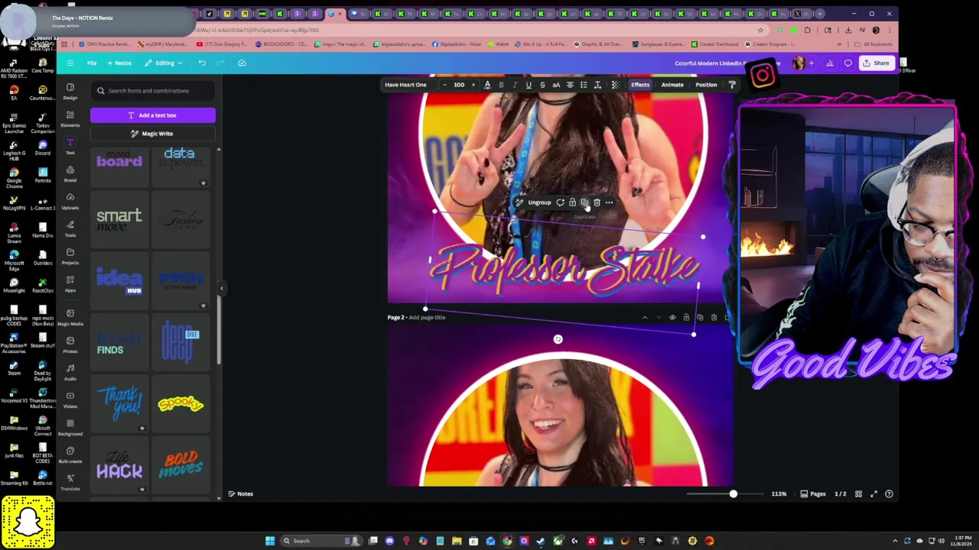
Task: Open the Have Heart One font dropdown
Action: pyautogui.click(x=408, y=85)
